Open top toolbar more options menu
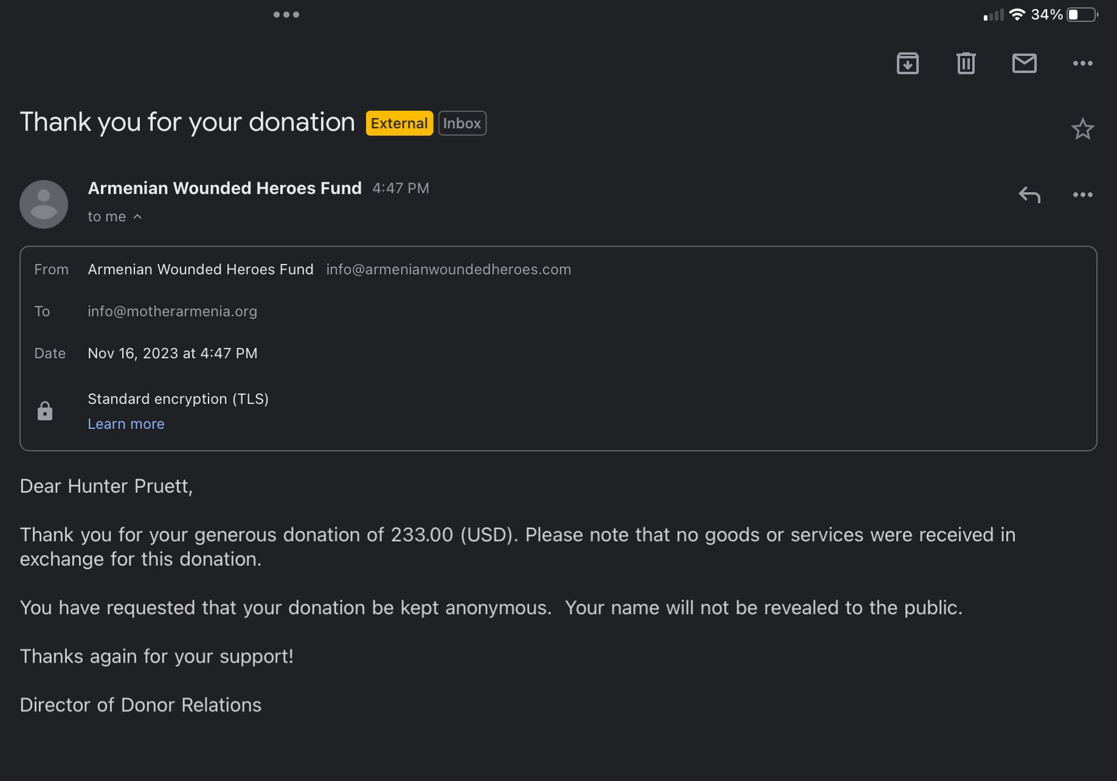The width and height of the screenshot is (1117, 781). 1082,63
